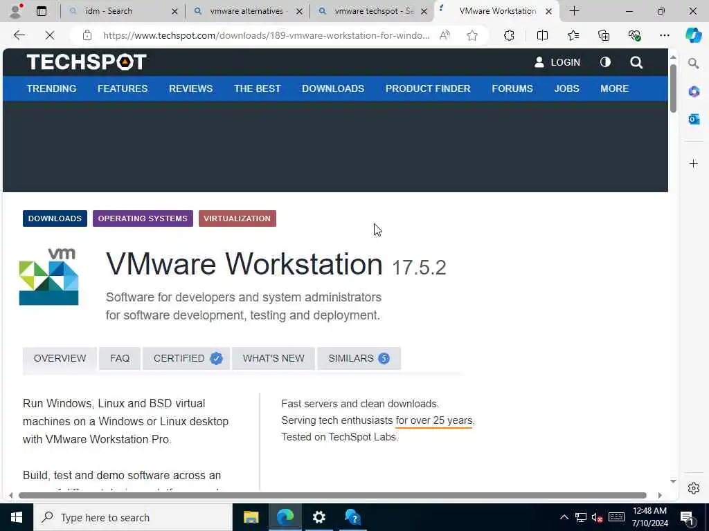Open Browser essentials heart icon
This screenshot has width=709, height=531.
pos(634,35)
